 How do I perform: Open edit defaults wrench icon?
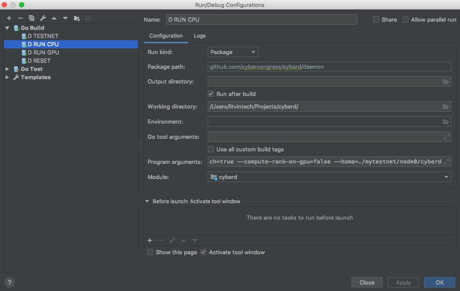click(x=43, y=18)
